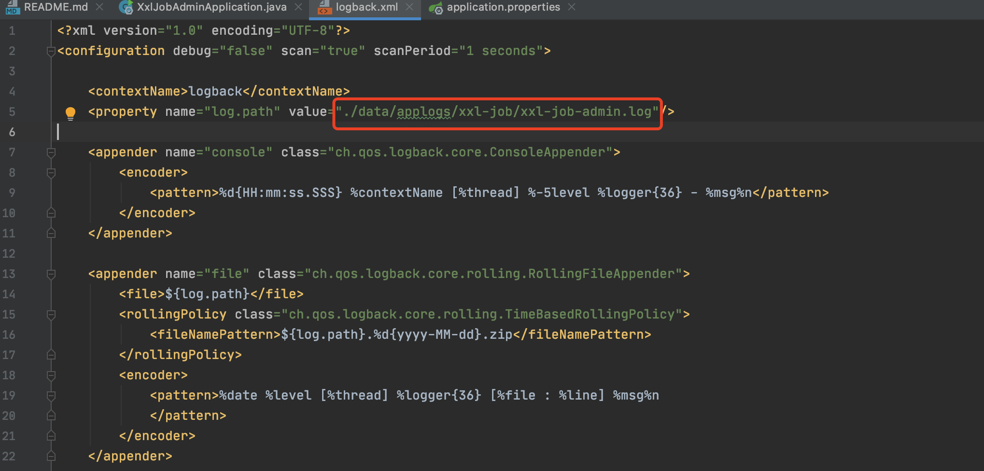Click the underlined word 'applogs'
Screen dimensions: 984x471
pos(423,112)
